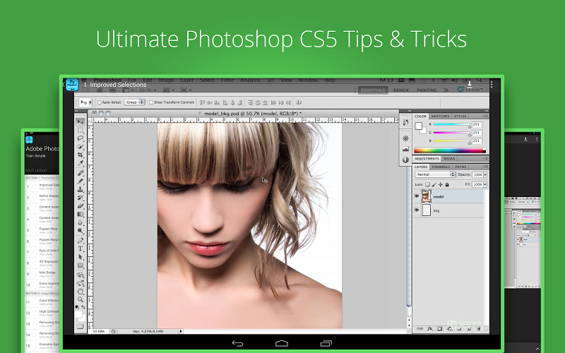Screen dimensions: 565x353
Task: Choose the Horizontal Type tool
Action: pos(81,249)
